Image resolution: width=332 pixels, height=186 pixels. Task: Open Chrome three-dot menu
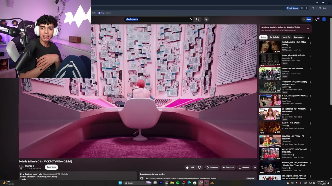329,8
